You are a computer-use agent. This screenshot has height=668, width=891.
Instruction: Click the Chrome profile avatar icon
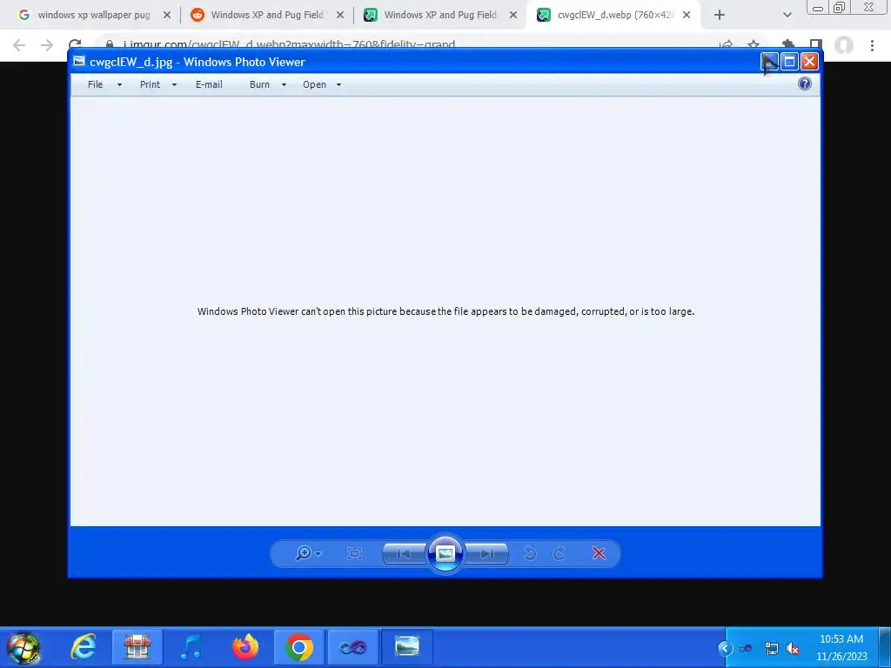pos(844,45)
